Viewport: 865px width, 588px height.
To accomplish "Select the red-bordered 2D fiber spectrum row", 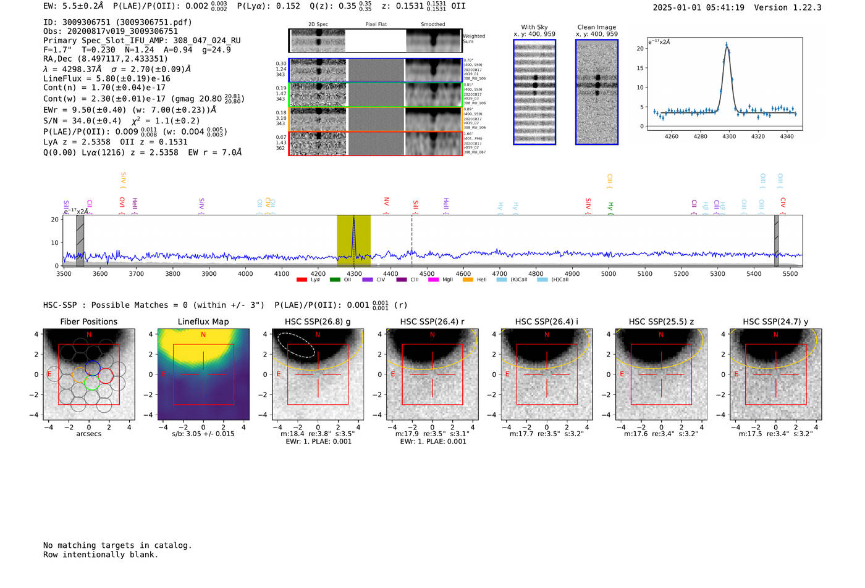I will tap(375, 143).
